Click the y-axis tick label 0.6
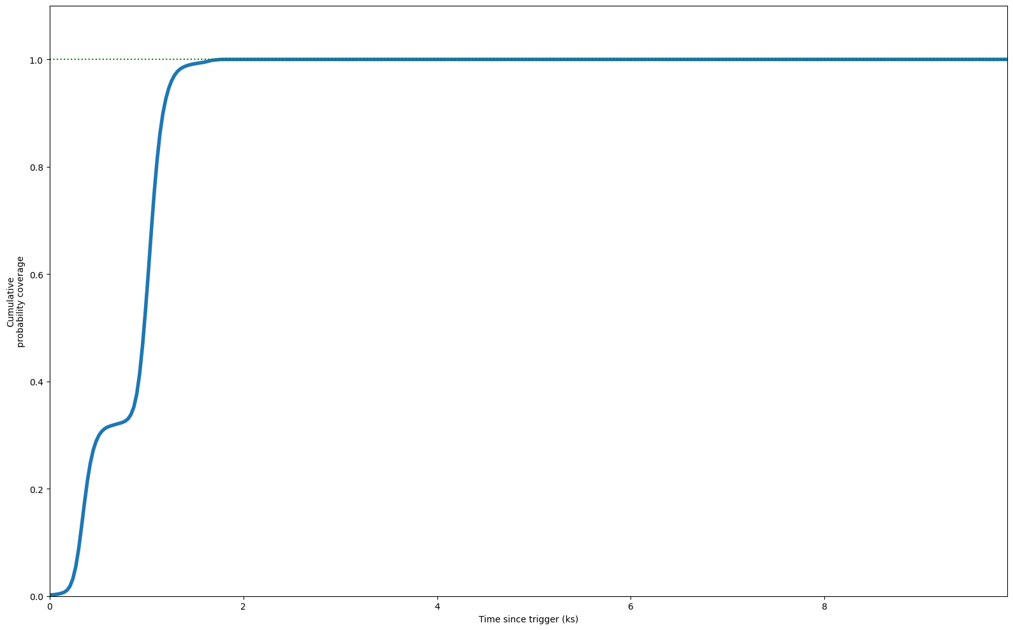1013x630 pixels. [x=37, y=275]
